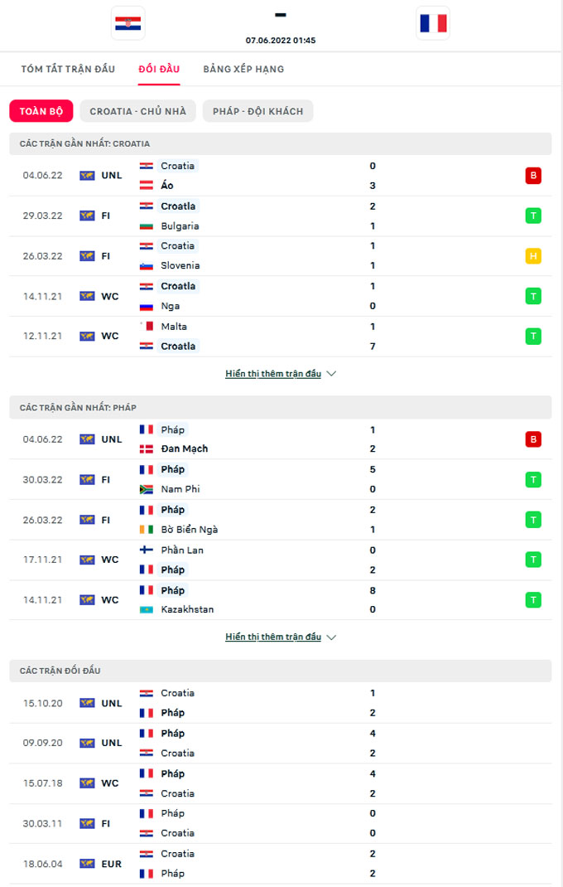Filter by Pháp - Đội Khách
This screenshot has height=887, width=563.
(x=257, y=111)
